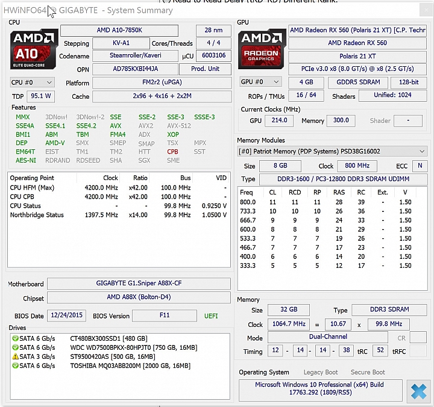Viewport: 434px width, 407px height.
Task: Click the Unified: 1024 shaders field
Action: click(x=392, y=95)
